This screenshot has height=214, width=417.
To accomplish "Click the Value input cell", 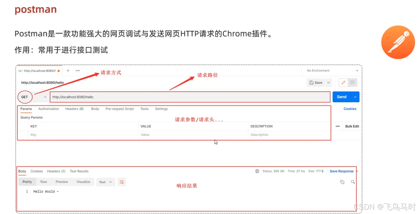I will [x=193, y=135].
